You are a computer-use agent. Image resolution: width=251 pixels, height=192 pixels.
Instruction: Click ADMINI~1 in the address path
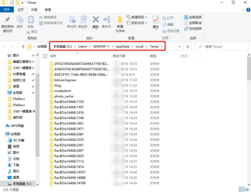tap(101, 46)
